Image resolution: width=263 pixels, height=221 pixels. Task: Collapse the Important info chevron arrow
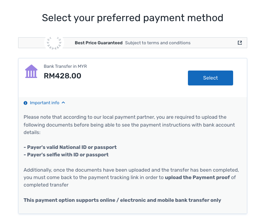63,103
